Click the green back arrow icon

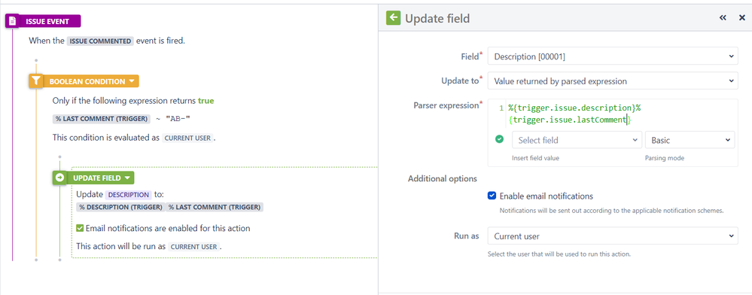pyautogui.click(x=393, y=18)
